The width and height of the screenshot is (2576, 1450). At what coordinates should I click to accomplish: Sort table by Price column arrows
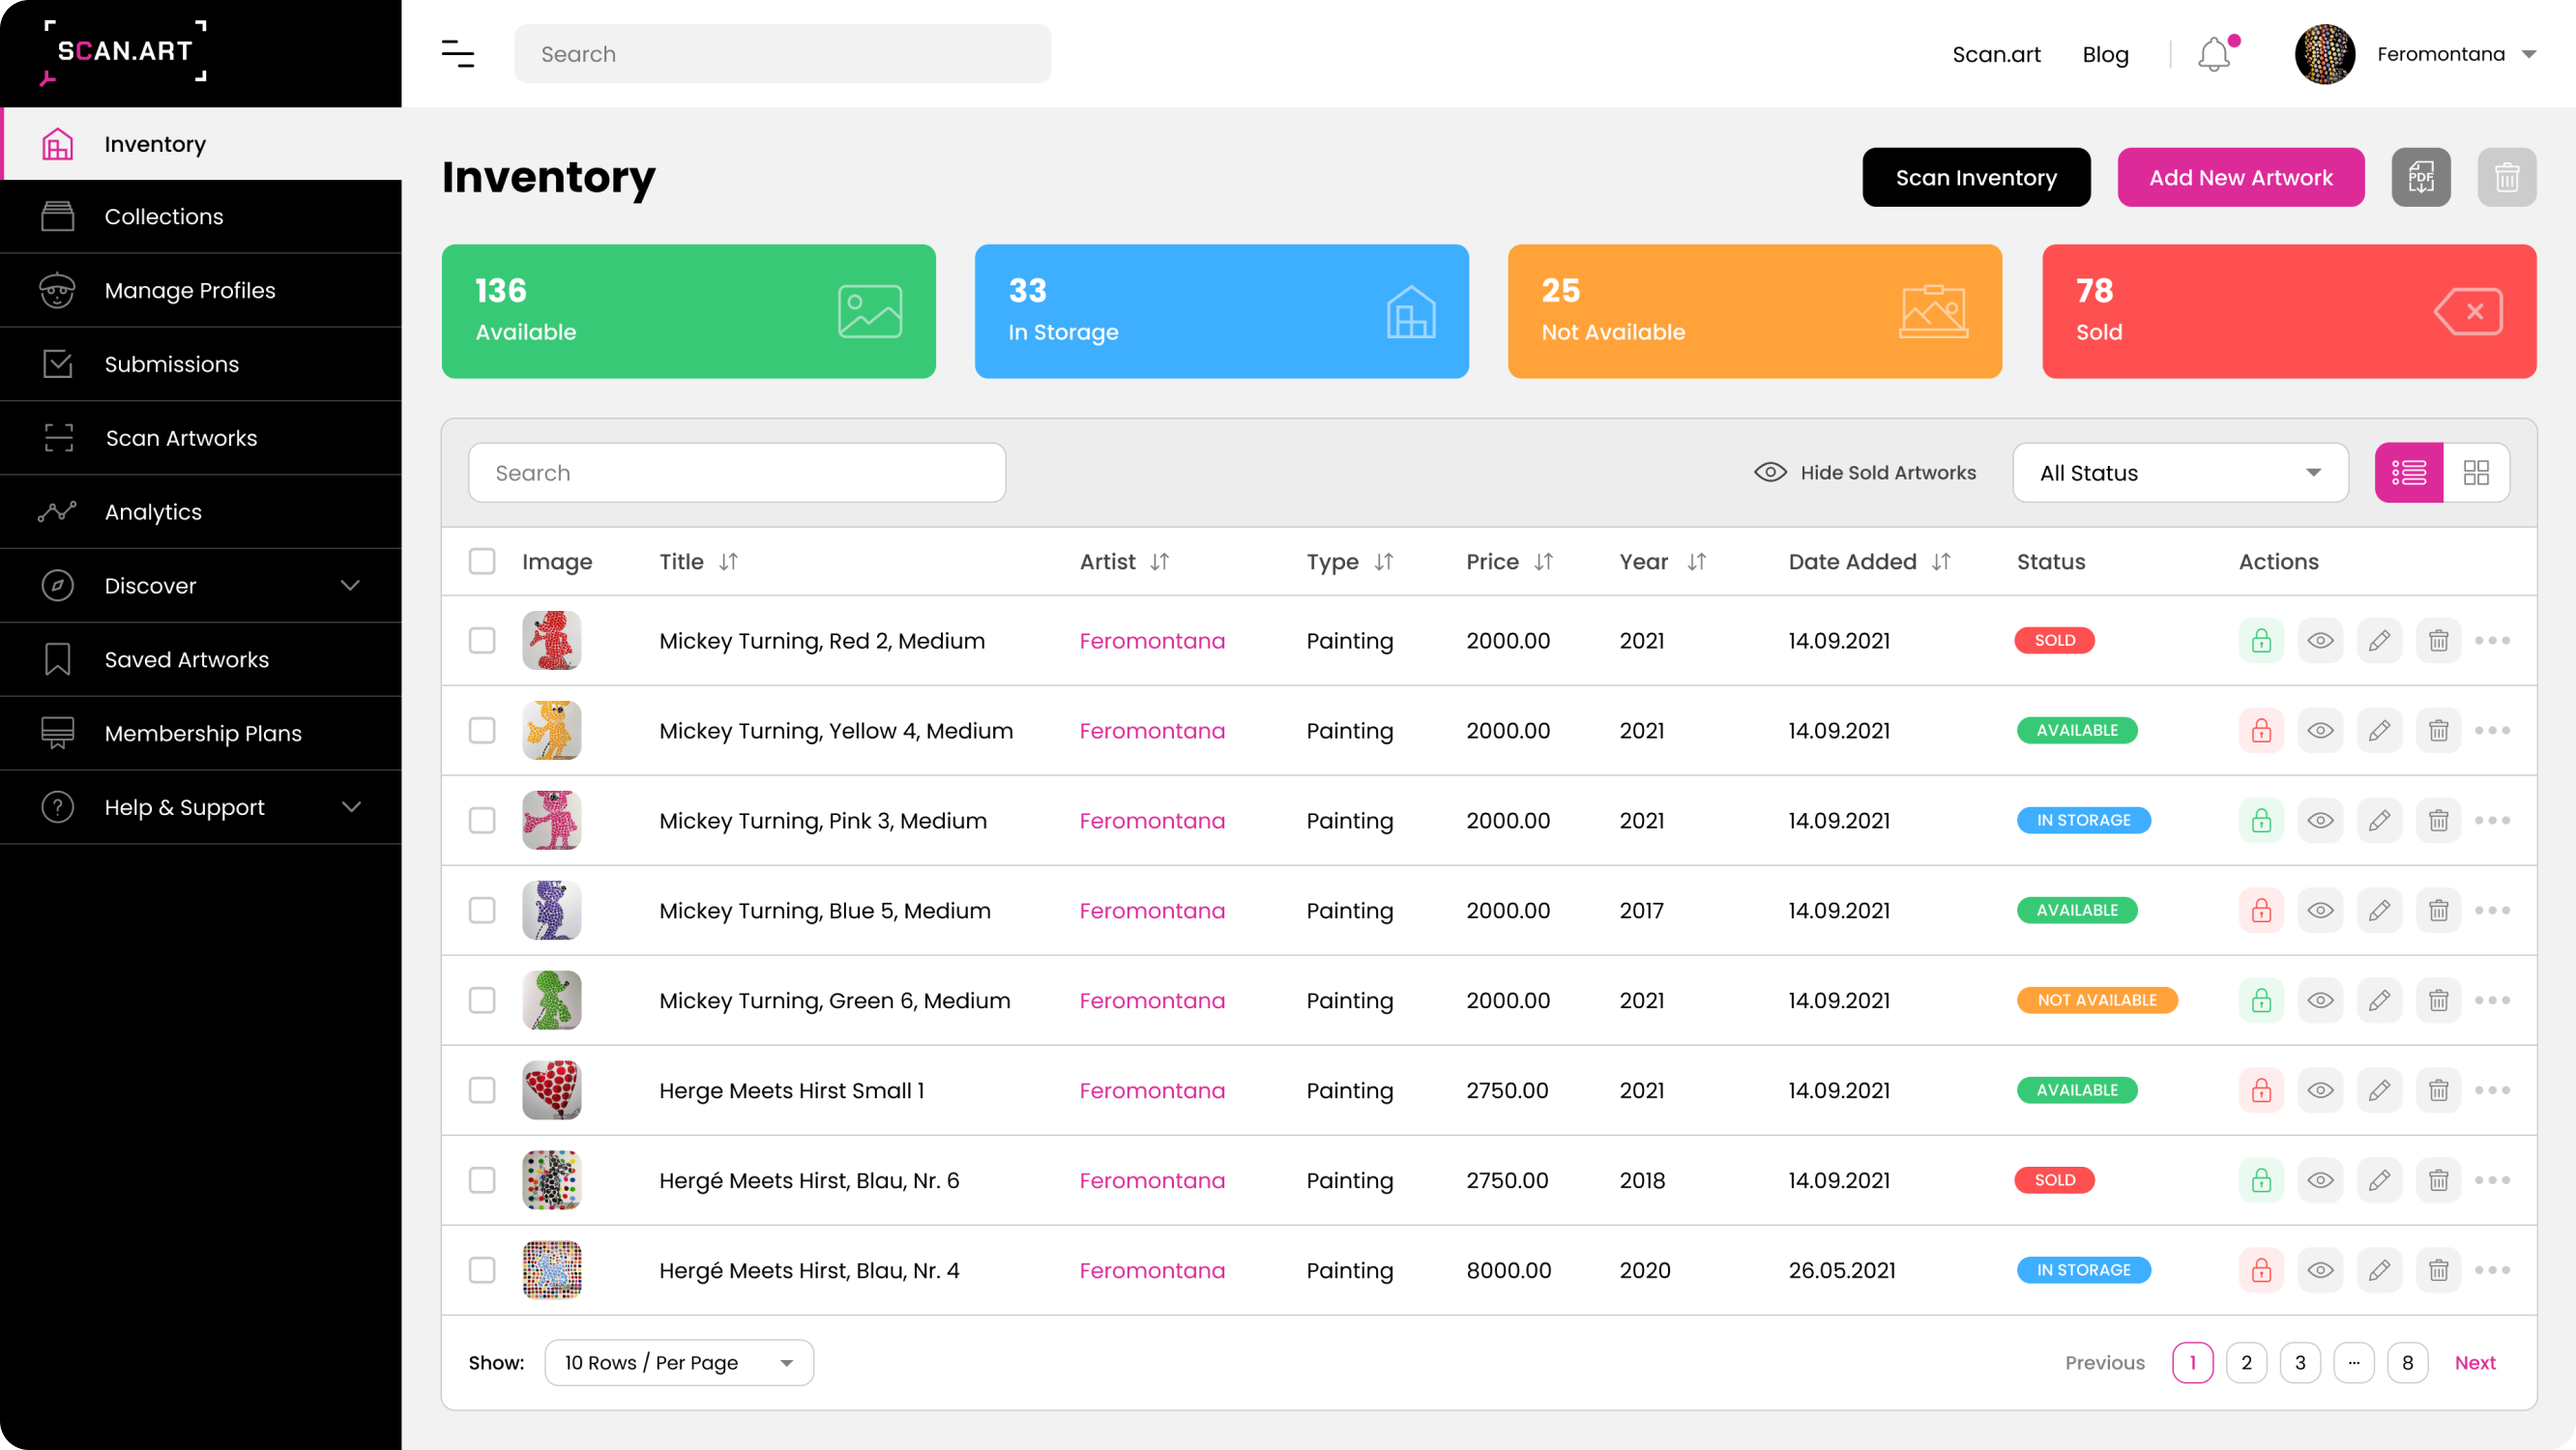coord(1543,562)
